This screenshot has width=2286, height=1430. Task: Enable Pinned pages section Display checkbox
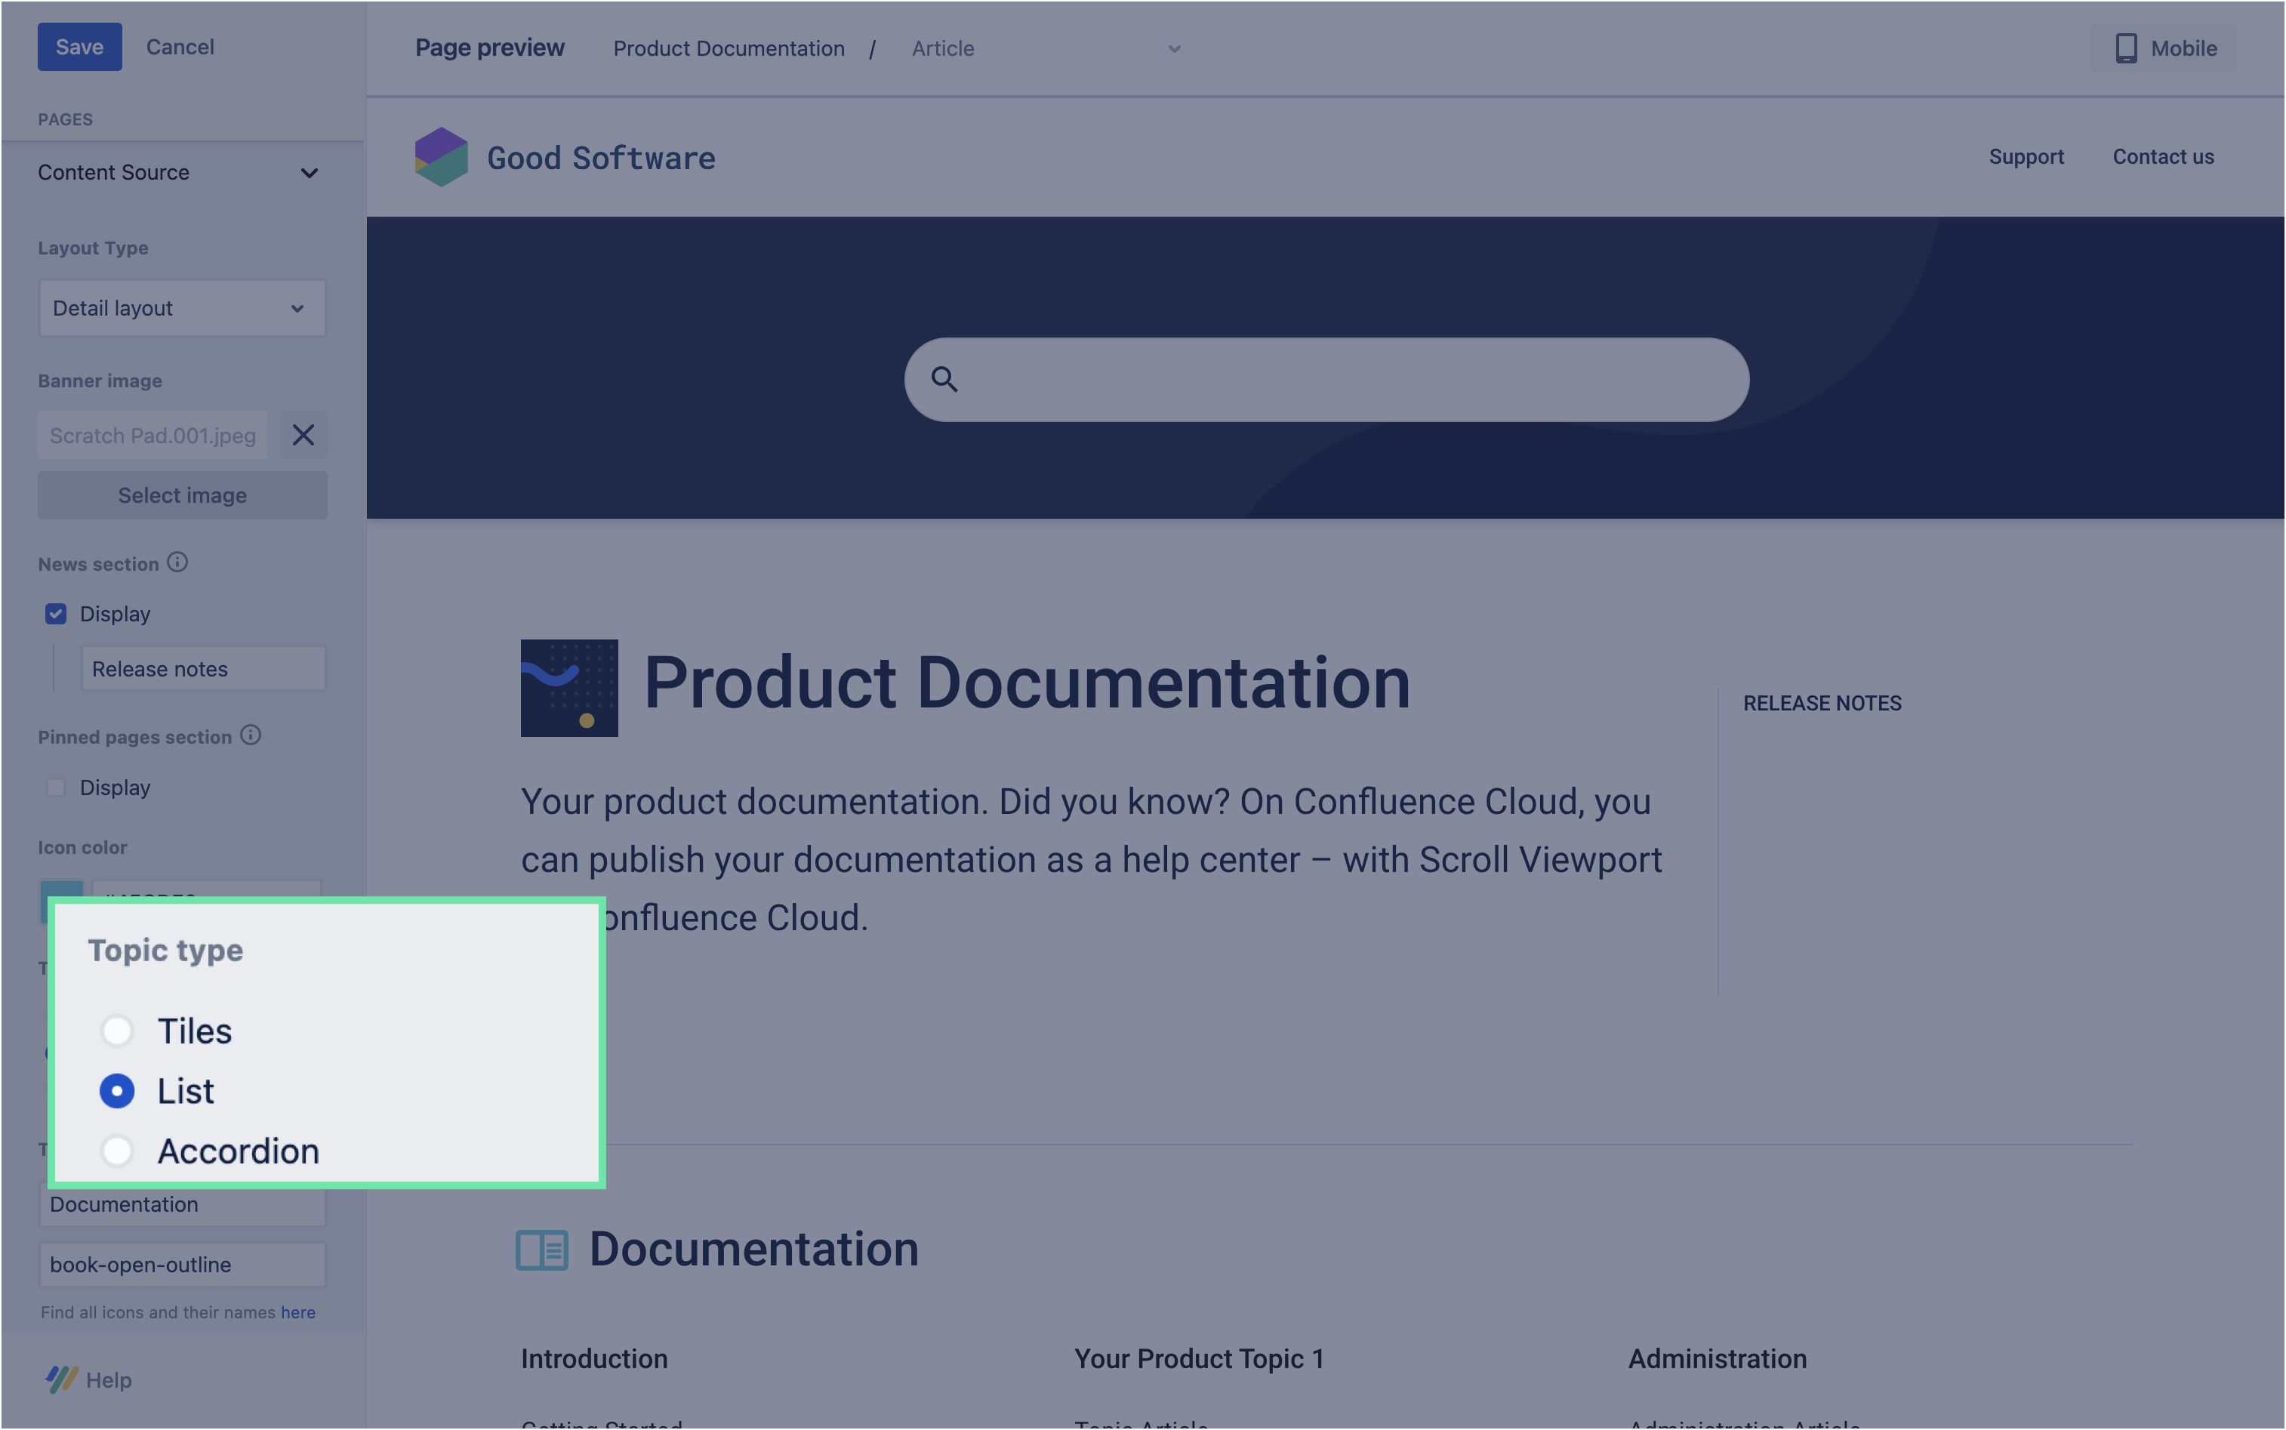(x=56, y=787)
